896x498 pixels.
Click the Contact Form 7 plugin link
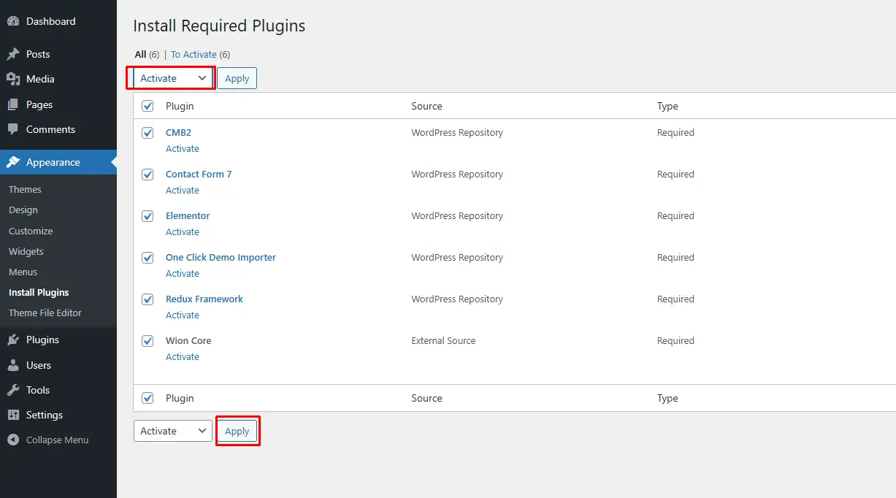[199, 175]
